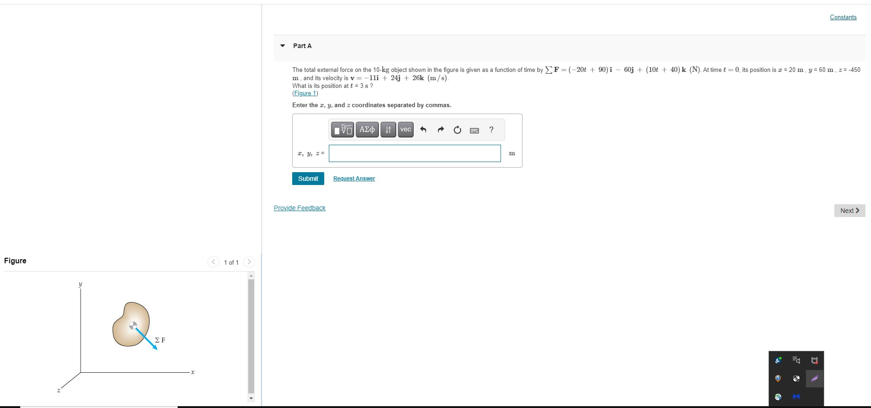The height and width of the screenshot is (408, 871).
Task: Click the figure panel scrollbar up arrow
Action: [251, 275]
